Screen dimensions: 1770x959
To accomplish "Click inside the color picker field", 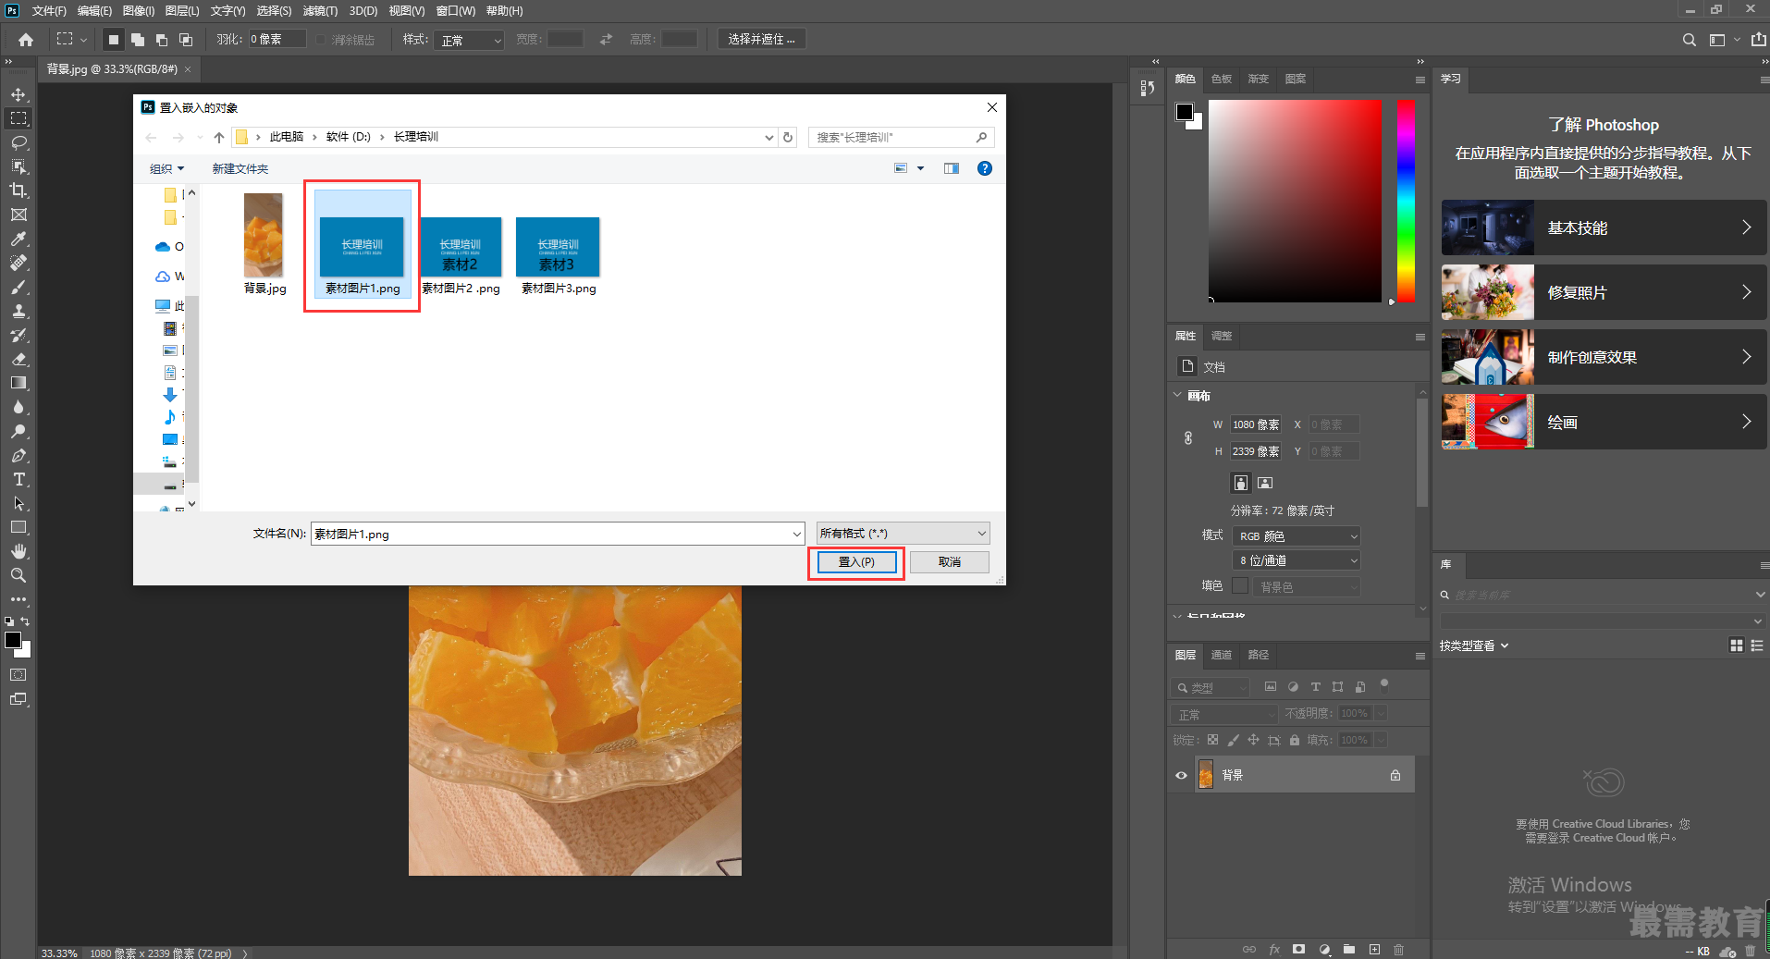I will 1295,201.
